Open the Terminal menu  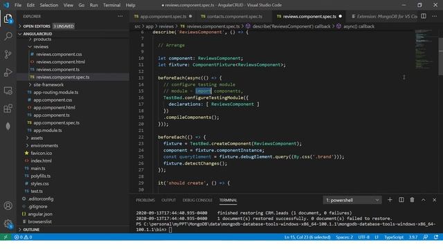111,5
